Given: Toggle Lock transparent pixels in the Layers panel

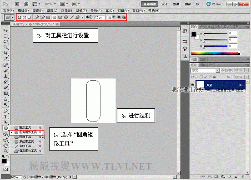Looking at the screenshot, I should pos(201,77).
